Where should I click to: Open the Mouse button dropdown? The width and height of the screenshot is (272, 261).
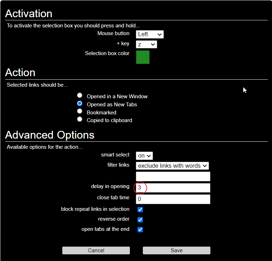149,34
